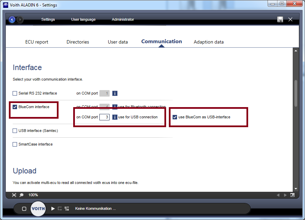
Task: Click the fit-to-screen icon in status bar
Action: pos(14,195)
